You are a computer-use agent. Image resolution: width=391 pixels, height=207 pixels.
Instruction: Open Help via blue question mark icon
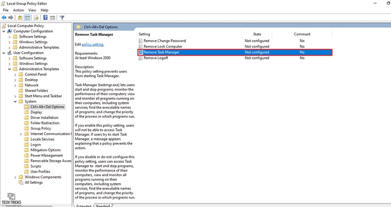tap(46, 17)
